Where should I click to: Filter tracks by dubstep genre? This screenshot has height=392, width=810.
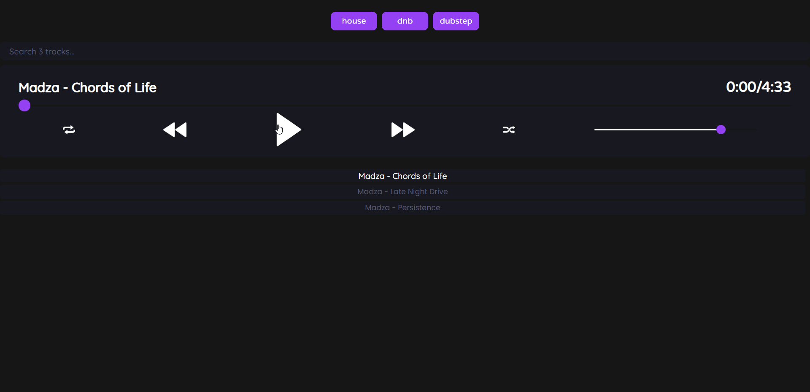click(456, 21)
